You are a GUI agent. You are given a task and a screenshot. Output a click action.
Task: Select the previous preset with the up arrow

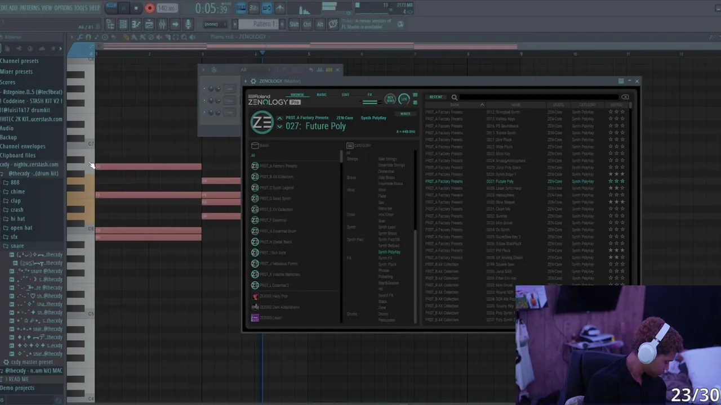(279, 118)
